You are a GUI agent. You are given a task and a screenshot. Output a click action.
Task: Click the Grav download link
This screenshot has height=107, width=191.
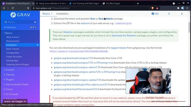tap(93, 19)
